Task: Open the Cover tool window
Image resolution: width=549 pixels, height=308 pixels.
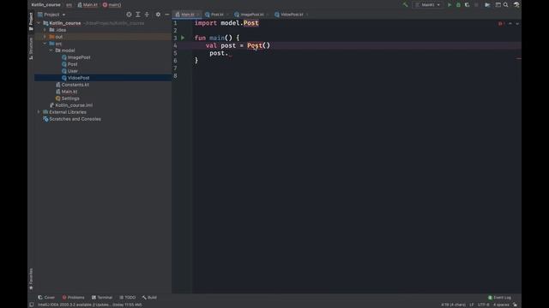Action: click(x=46, y=298)
